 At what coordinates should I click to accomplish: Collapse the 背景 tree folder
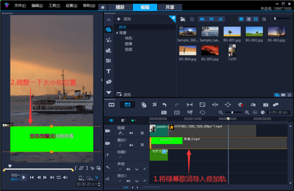coord(117,33)
